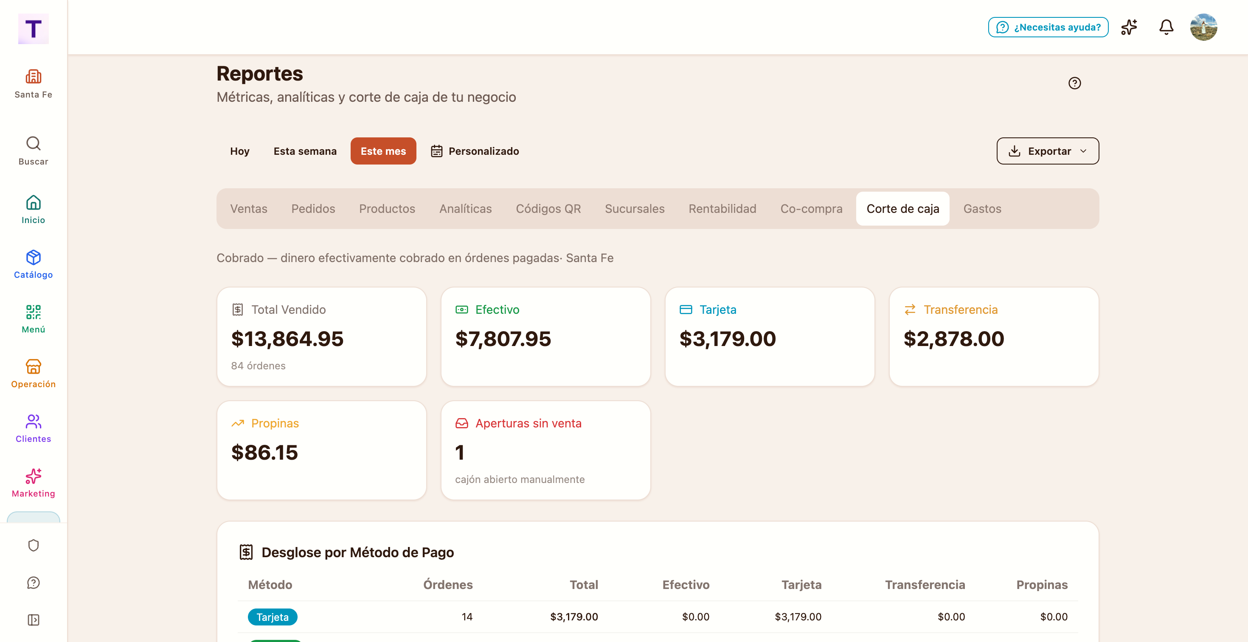
Task: Click the Propinas $86.15 amount
Action: (x=264, y=452)
